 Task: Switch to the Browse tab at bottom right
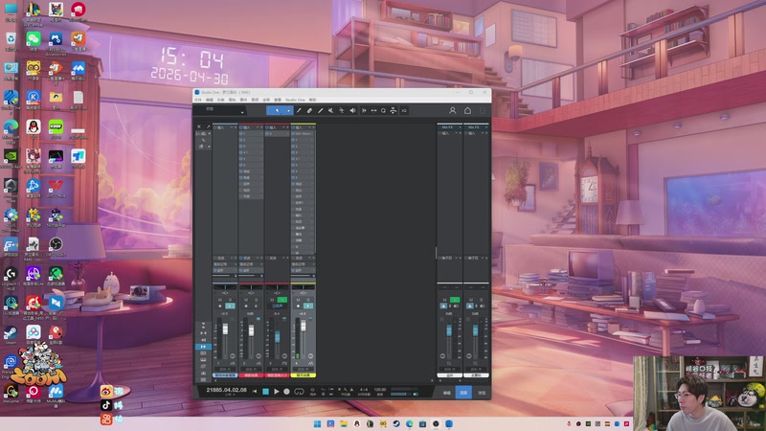pos(482,393)
